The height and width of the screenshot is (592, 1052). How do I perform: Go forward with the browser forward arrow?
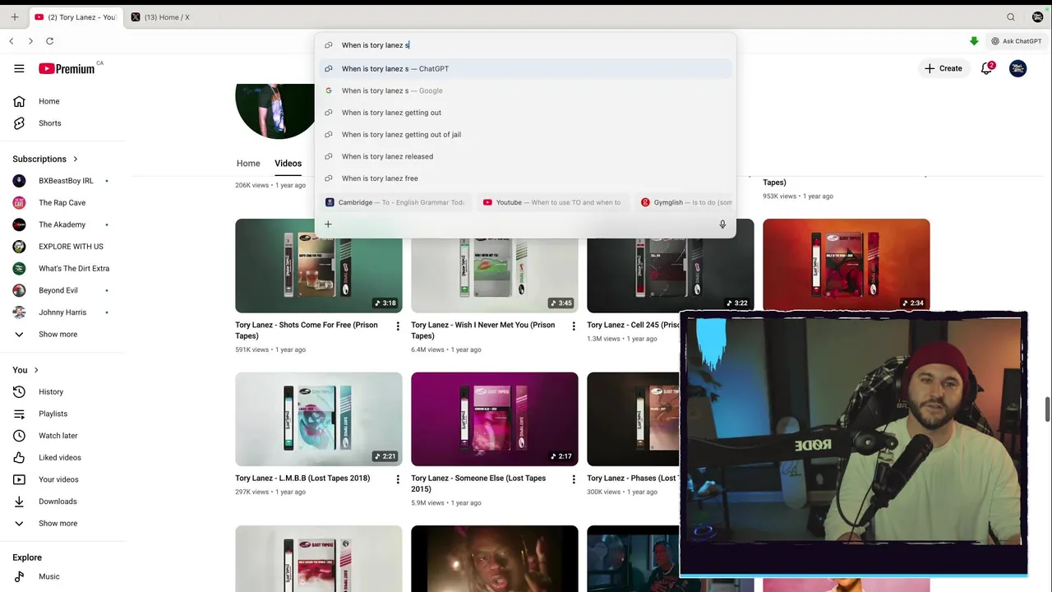tap(30, 41)
